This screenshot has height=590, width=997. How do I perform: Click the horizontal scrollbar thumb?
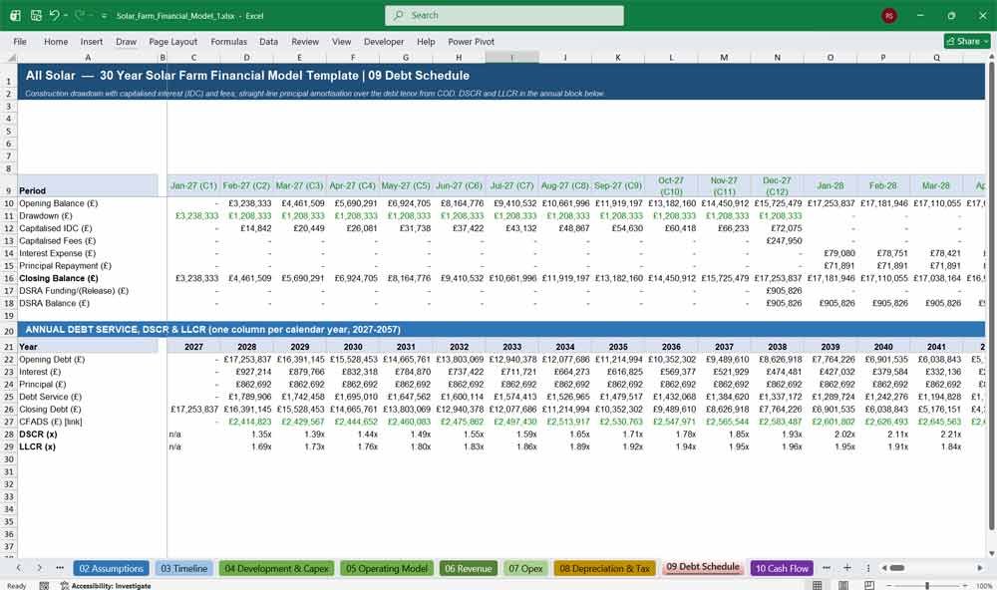click(897, 568)
